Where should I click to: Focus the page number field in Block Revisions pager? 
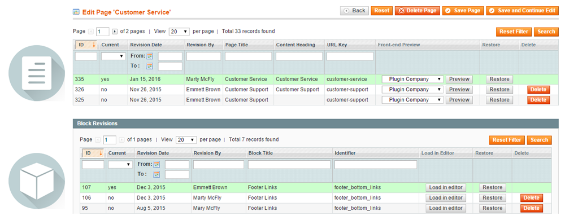coord(110,140)
